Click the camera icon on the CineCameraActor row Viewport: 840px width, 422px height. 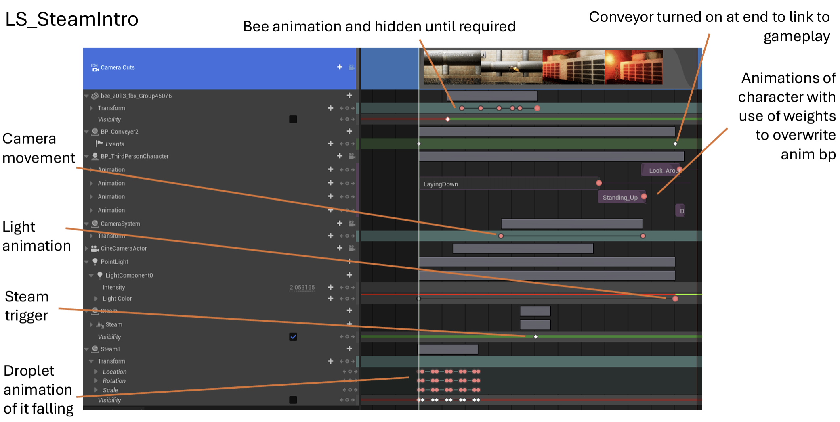(x=352, y=248)
